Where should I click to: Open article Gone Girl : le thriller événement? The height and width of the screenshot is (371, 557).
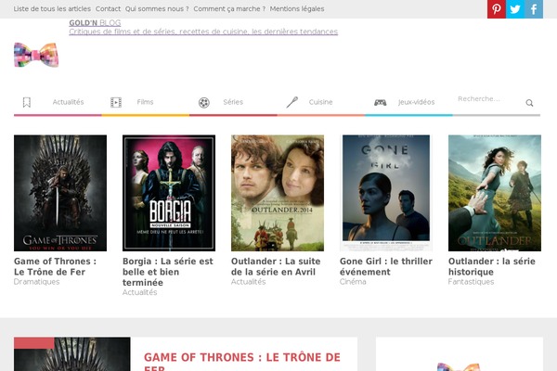point(386,266)
